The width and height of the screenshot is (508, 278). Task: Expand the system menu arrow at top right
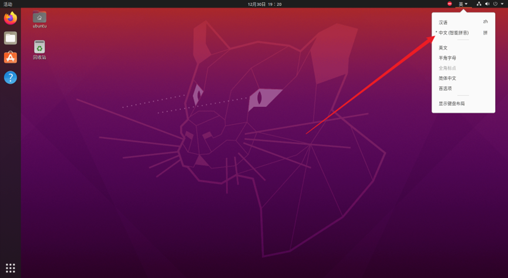click(x=502, y=4)
